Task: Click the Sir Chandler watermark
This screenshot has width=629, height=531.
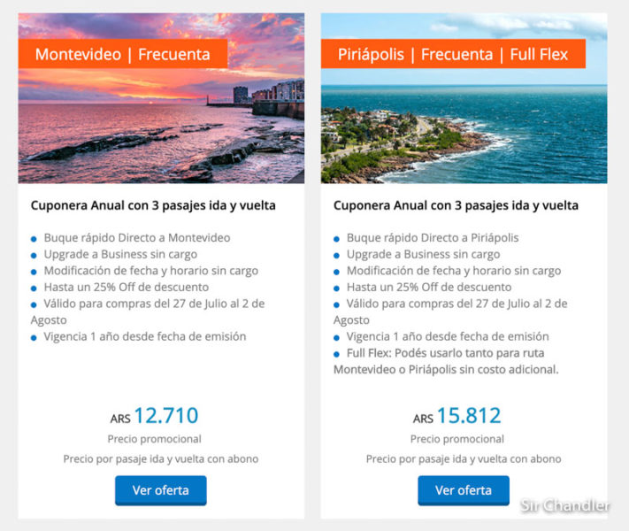Action: [x=565, y=505]
